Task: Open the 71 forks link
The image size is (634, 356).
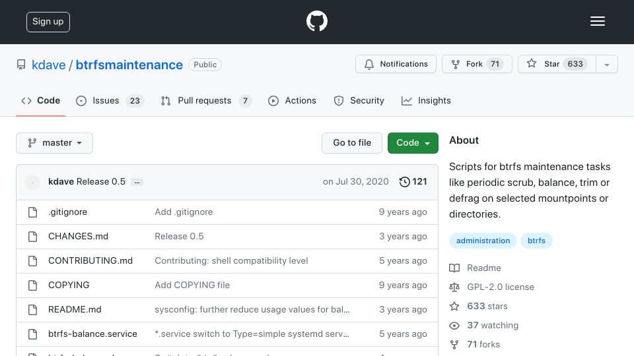Action: coord(475,344)
